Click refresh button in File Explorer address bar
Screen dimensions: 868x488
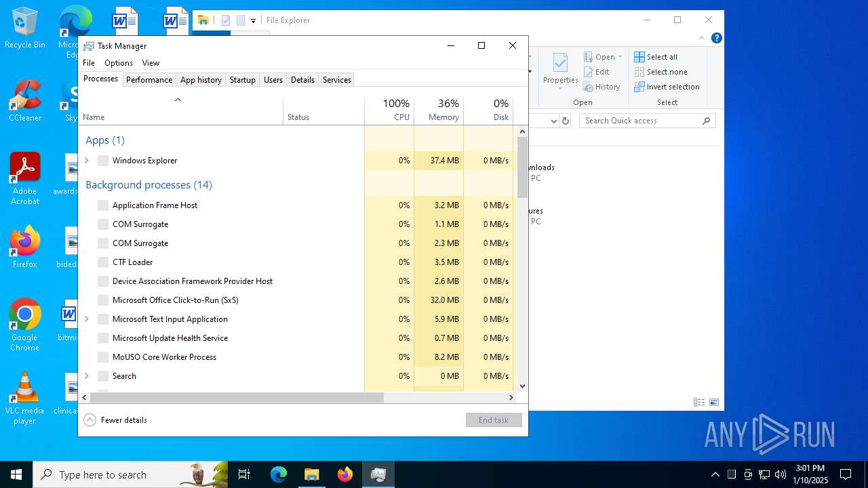[566, 121]
